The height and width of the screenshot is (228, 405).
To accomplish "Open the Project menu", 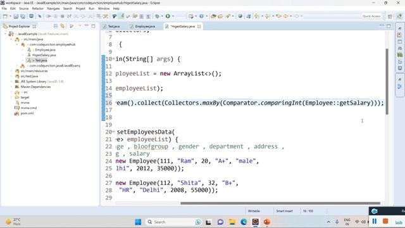I will click(x=80, y=8).
